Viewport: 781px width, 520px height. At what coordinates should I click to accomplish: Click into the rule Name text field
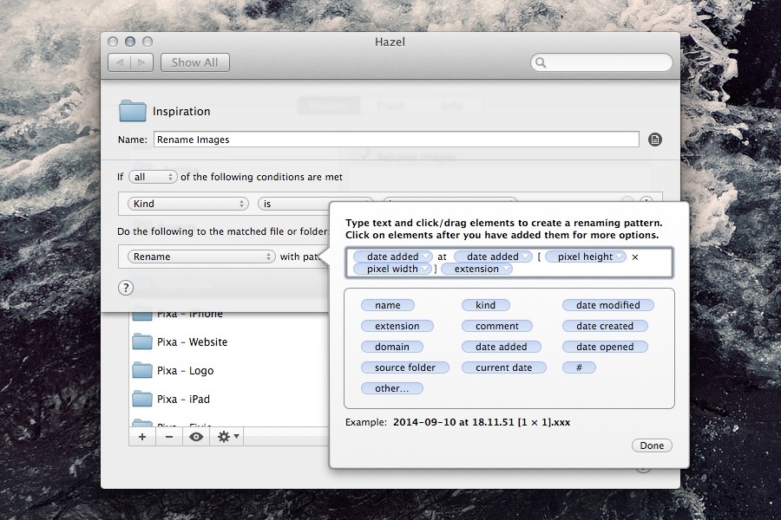[x=396, y=140]
